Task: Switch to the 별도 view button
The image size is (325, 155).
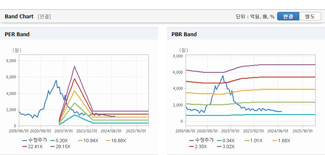Action: [310, 16]
